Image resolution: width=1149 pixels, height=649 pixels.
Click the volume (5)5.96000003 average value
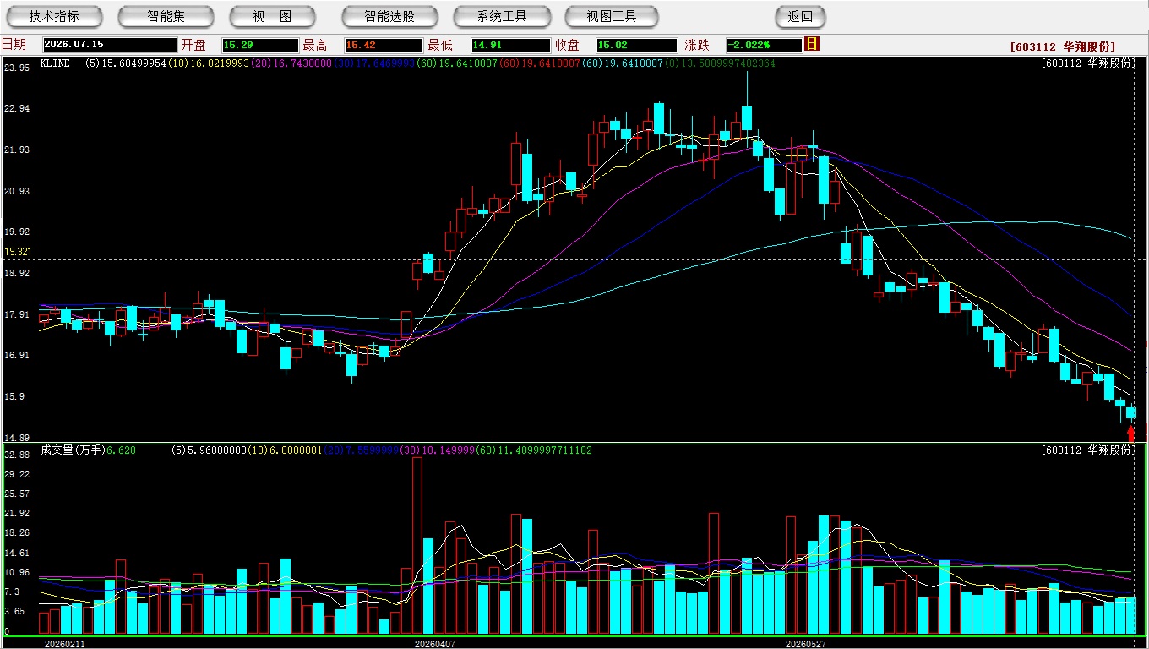(x=208, y=450)
